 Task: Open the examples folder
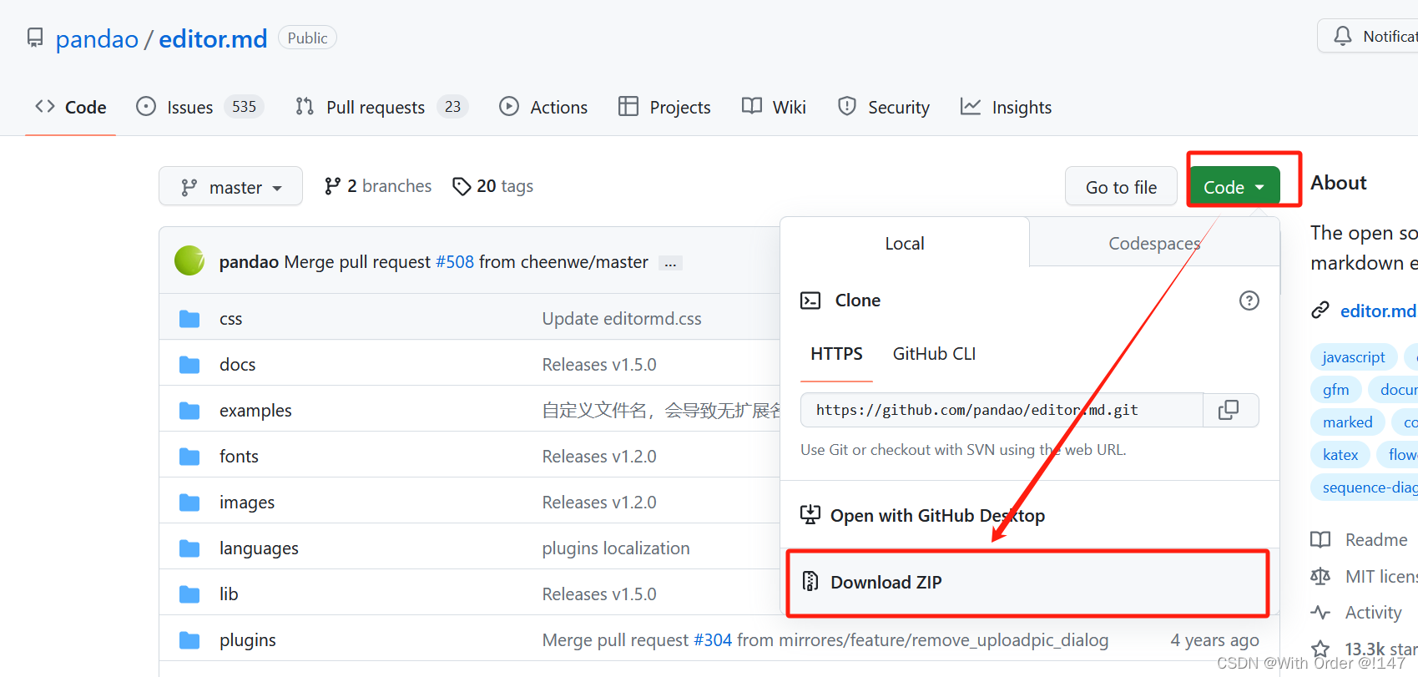(255, 411)
